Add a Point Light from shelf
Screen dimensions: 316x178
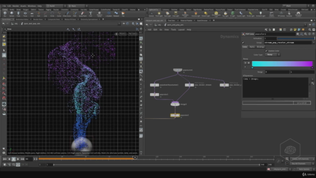(159, 14)
